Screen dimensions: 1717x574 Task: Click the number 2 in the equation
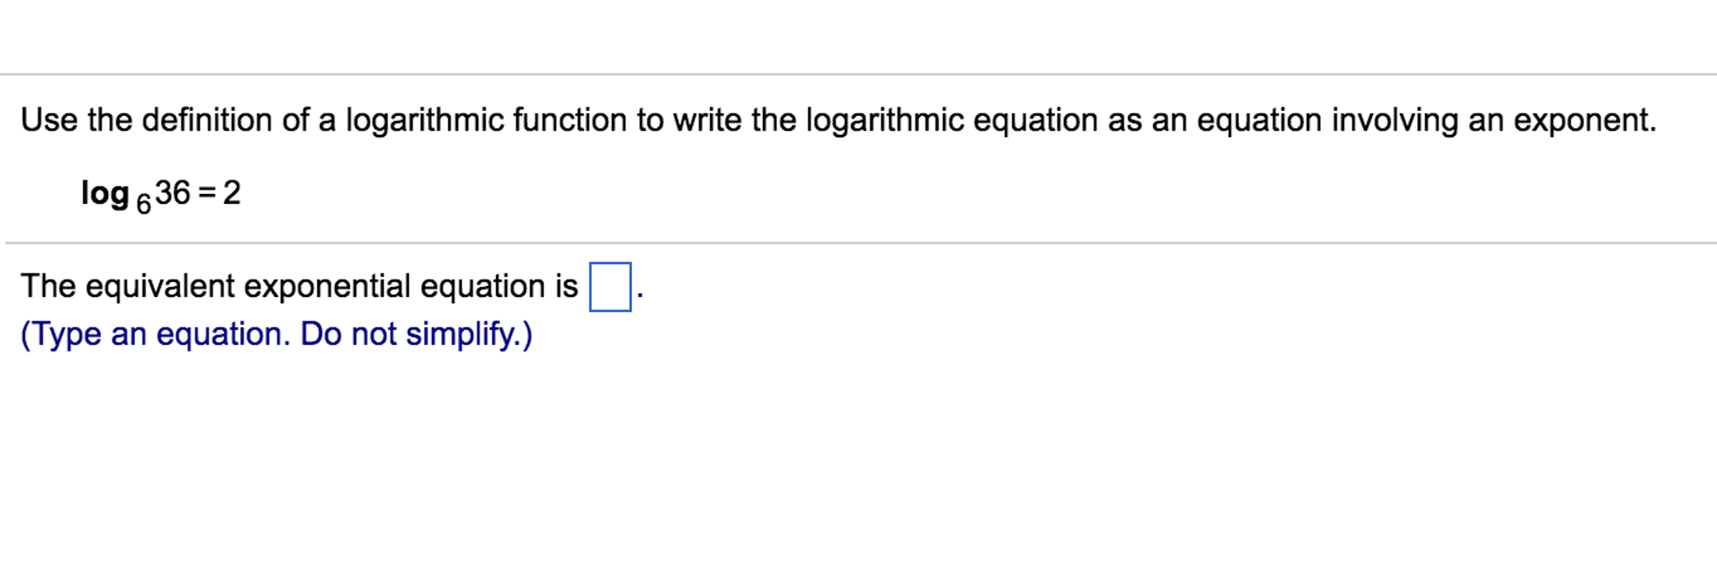tap(230, 191)
